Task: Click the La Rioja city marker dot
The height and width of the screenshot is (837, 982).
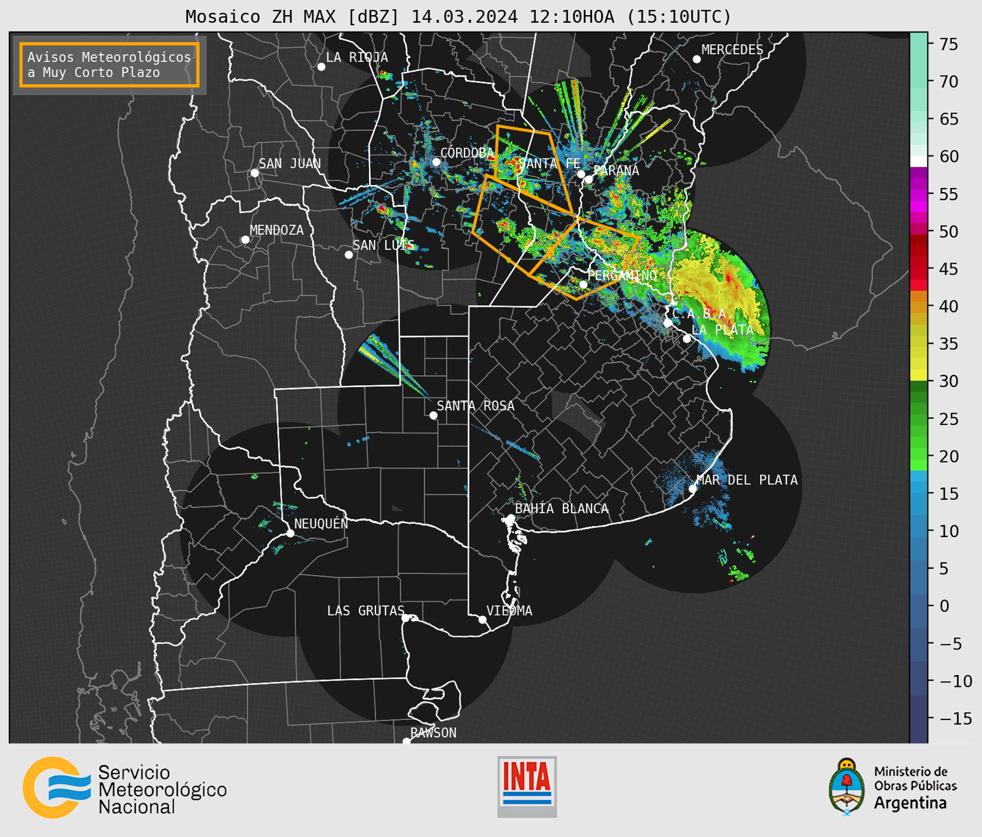Action: pyautogui.click(x=321, y=67)
